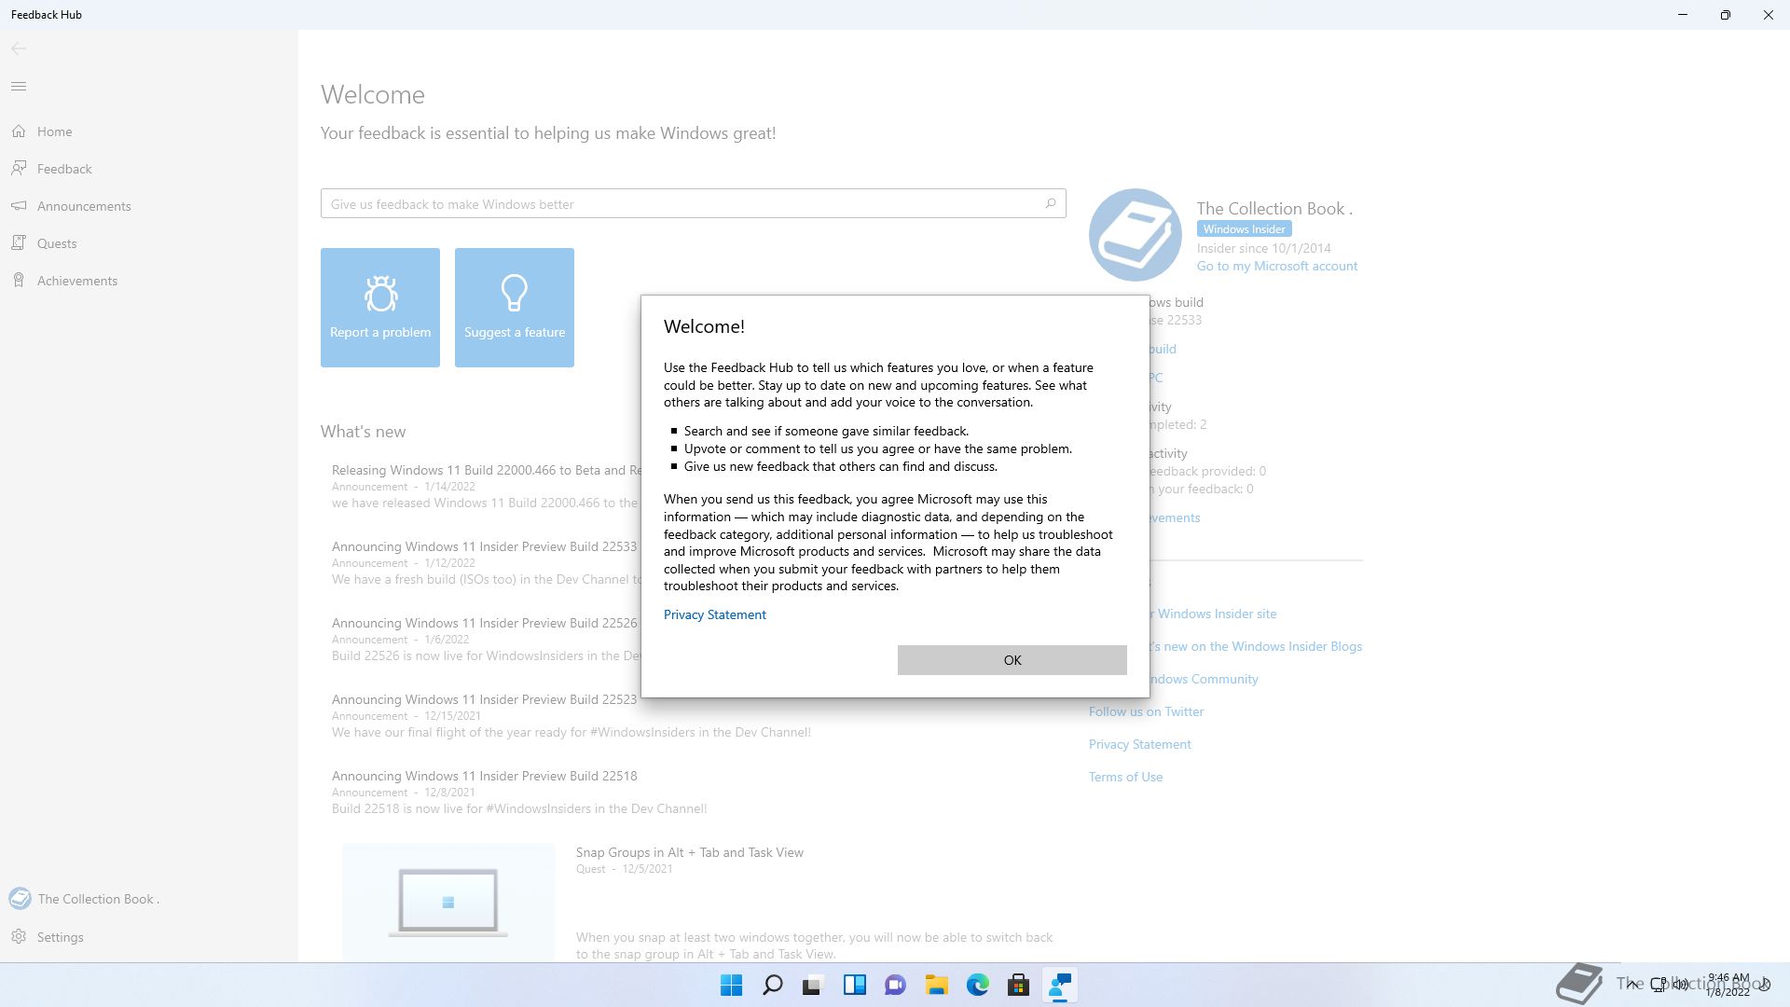Click the Feedback sidebar icon
Viewport: 1790px width, 1007px height.
pos(19,169)
